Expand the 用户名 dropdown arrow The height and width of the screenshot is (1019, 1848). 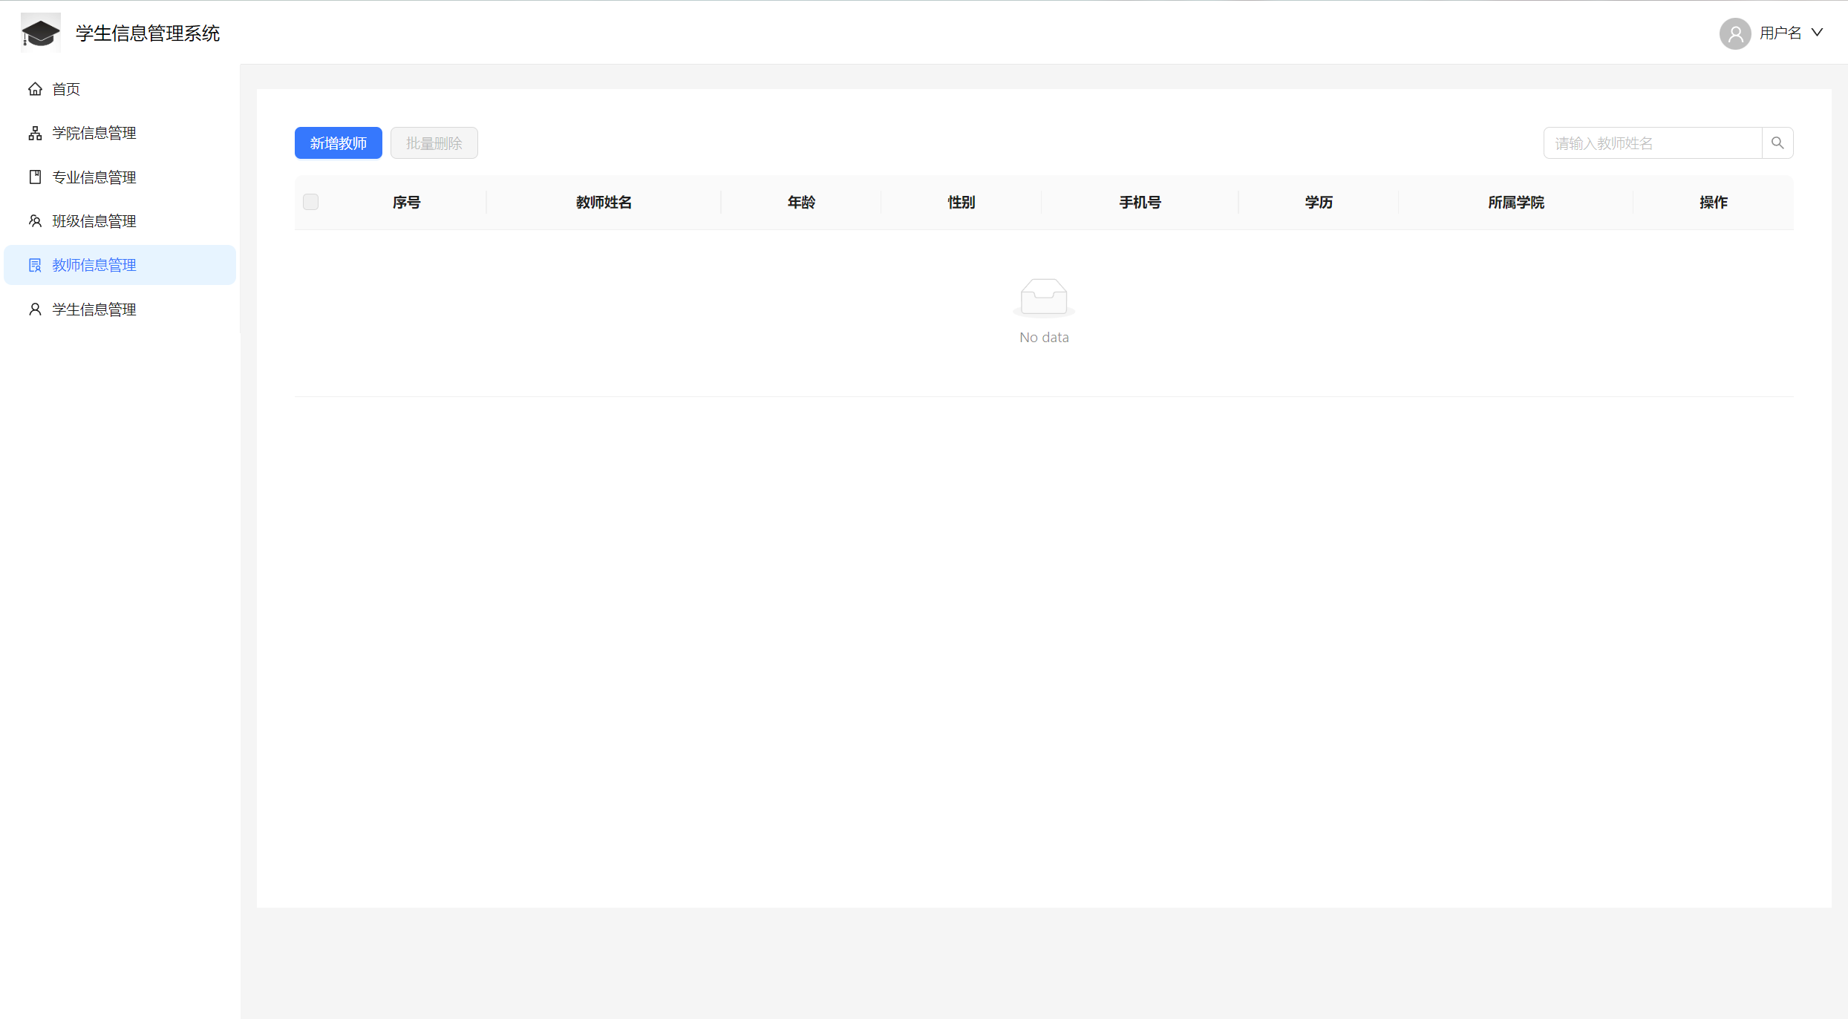[1817, 33]
